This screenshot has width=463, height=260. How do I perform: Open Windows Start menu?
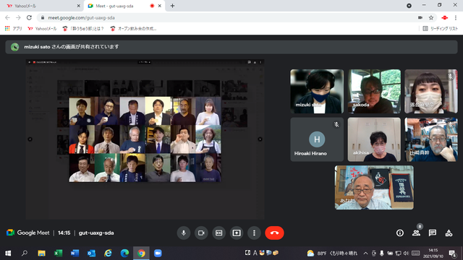click(x=8, y=253)
